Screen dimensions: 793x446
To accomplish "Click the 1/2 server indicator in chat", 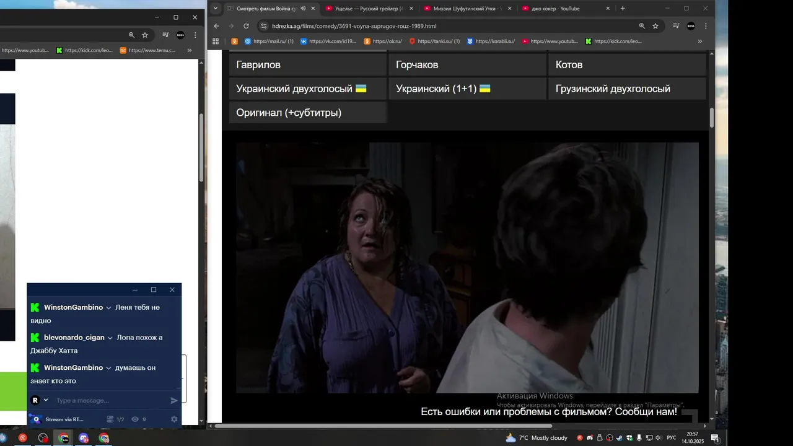I will [x=116, y=419].
